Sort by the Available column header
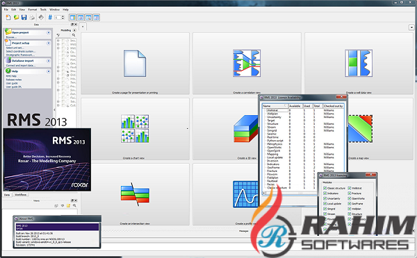The image size is (417, 258). click(295, 106)
